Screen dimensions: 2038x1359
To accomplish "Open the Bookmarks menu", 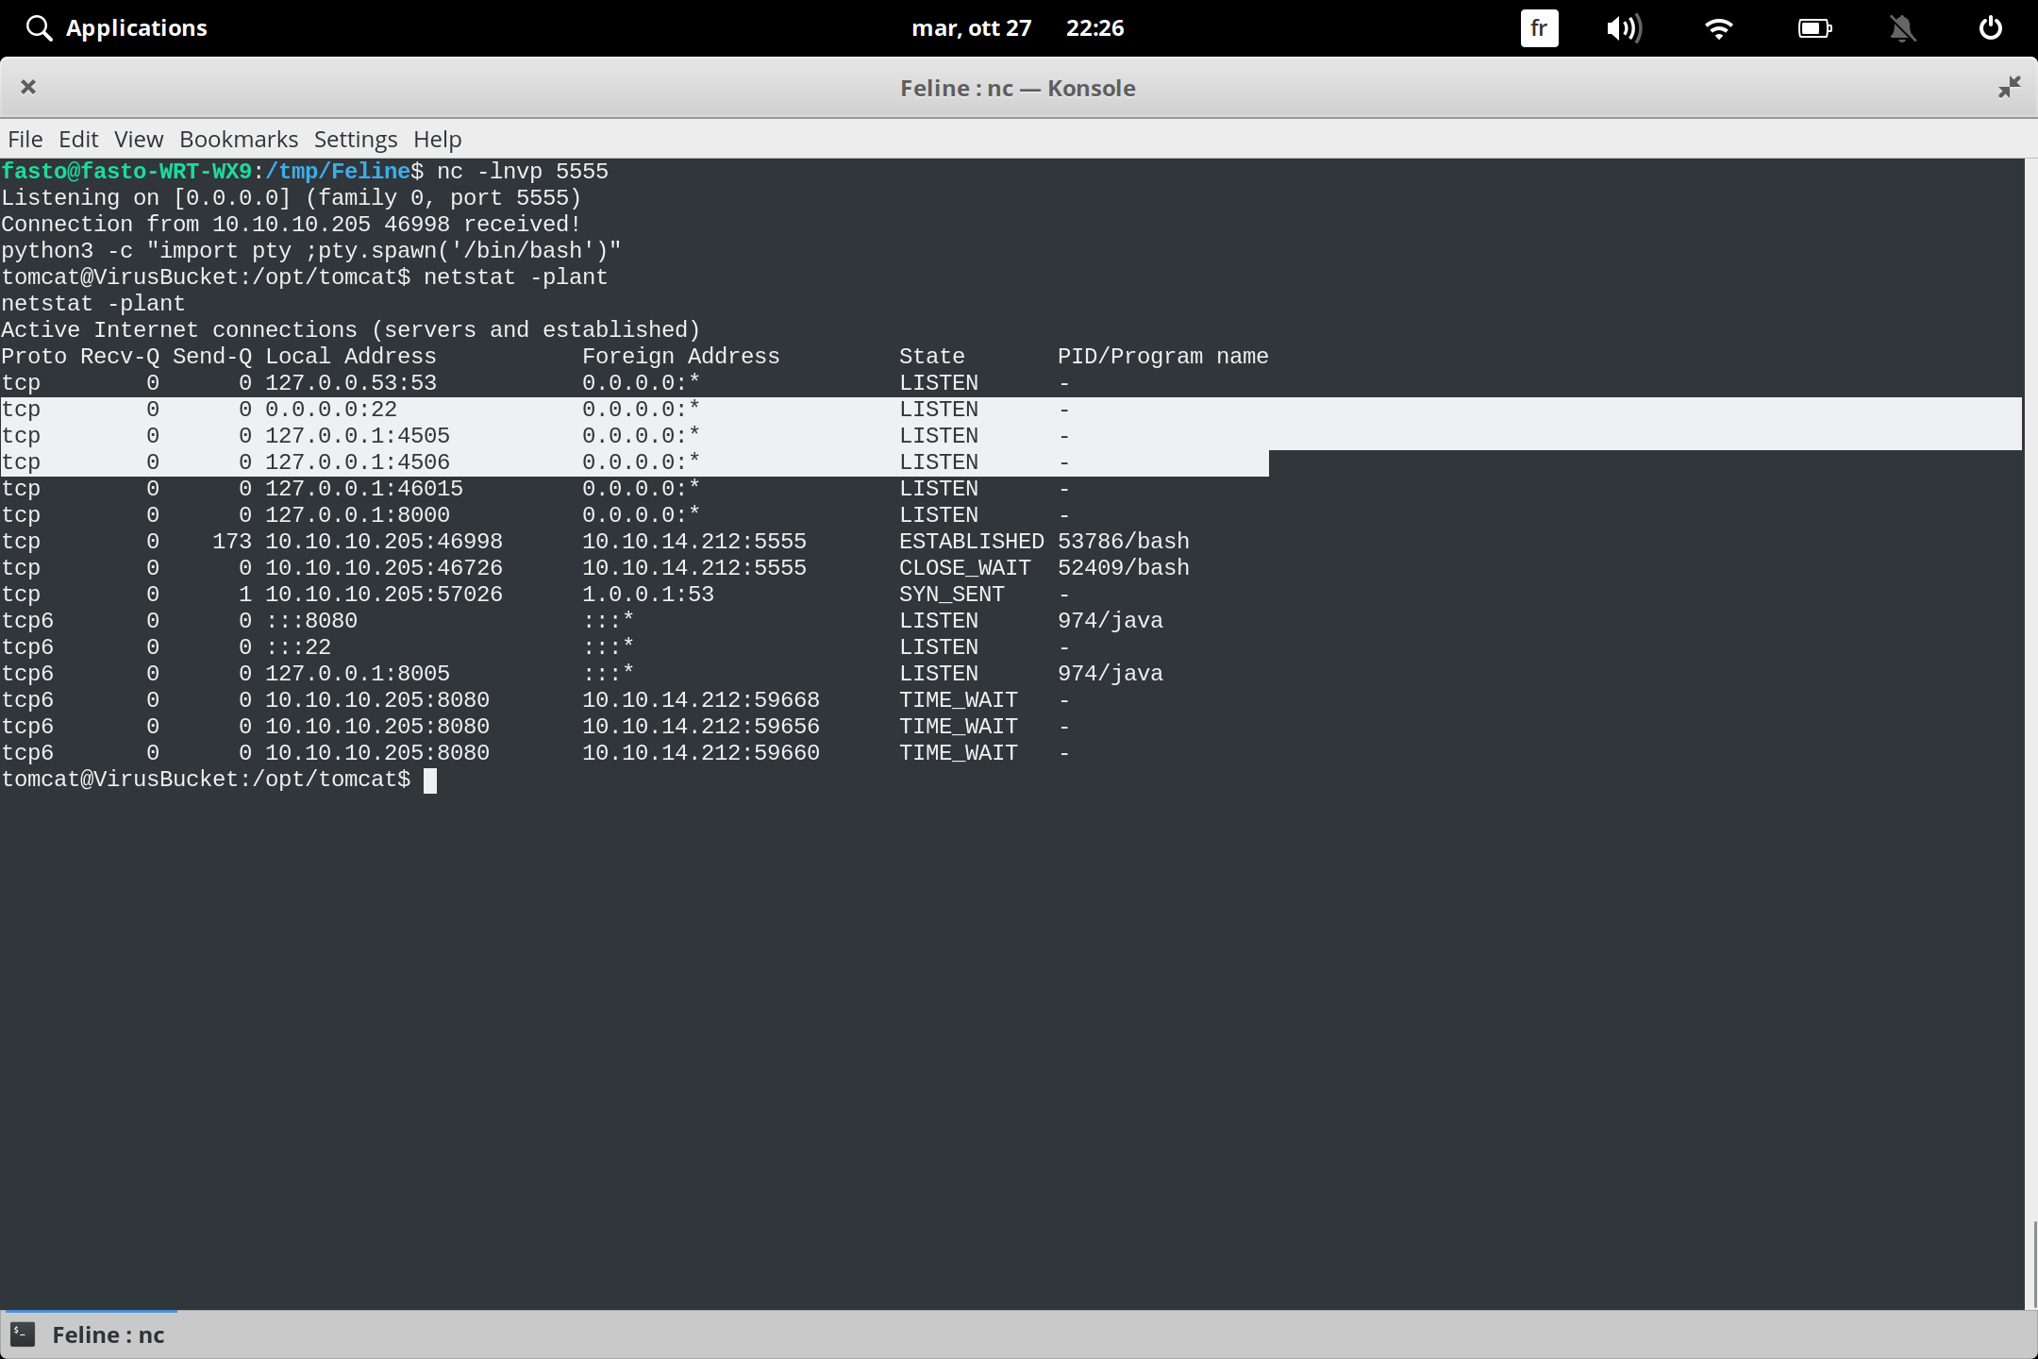I will pos(238,139).
